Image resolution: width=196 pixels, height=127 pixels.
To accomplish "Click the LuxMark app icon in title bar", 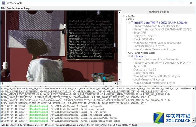I will 3,3.
